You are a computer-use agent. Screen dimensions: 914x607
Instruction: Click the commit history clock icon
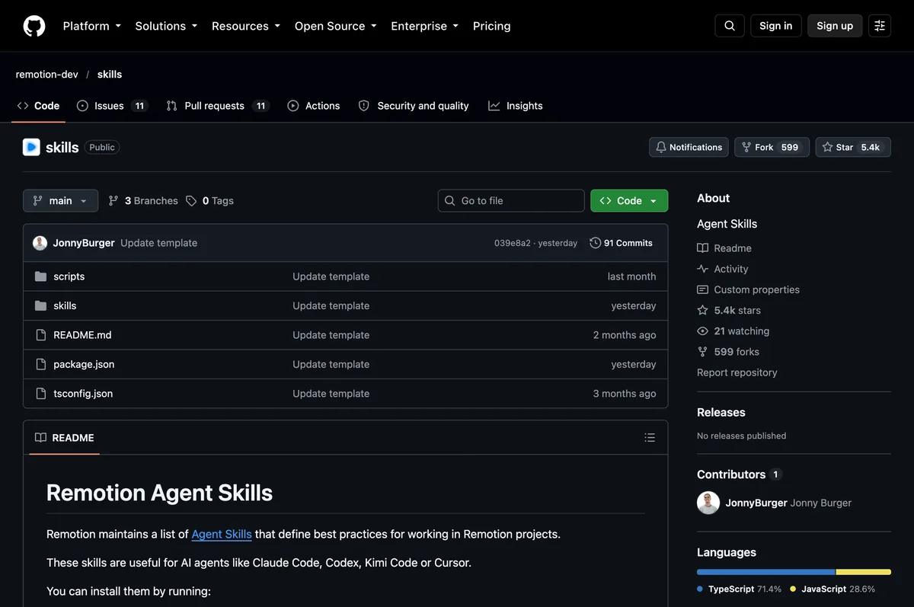click(595, 243)
